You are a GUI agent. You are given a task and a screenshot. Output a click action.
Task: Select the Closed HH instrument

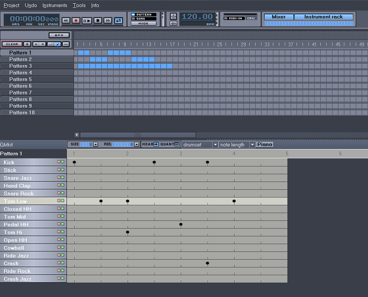[33, 209]
